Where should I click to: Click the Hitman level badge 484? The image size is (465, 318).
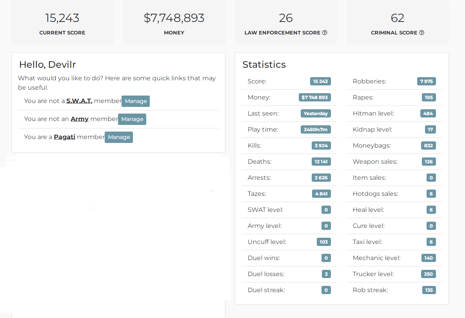click(x=428, y=114)
